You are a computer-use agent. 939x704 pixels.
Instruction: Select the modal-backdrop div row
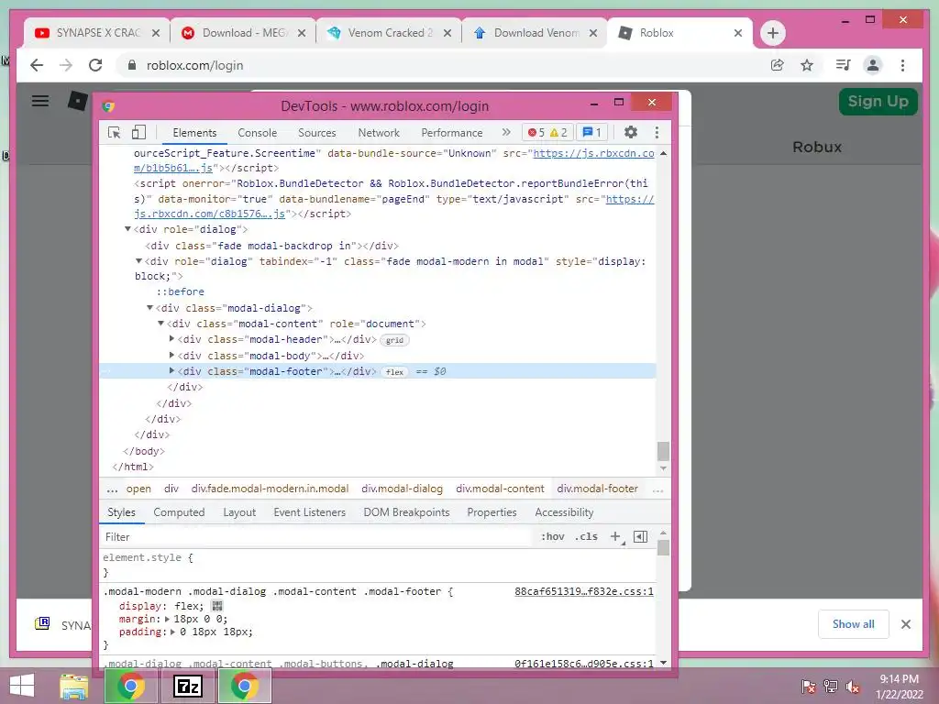272,246
